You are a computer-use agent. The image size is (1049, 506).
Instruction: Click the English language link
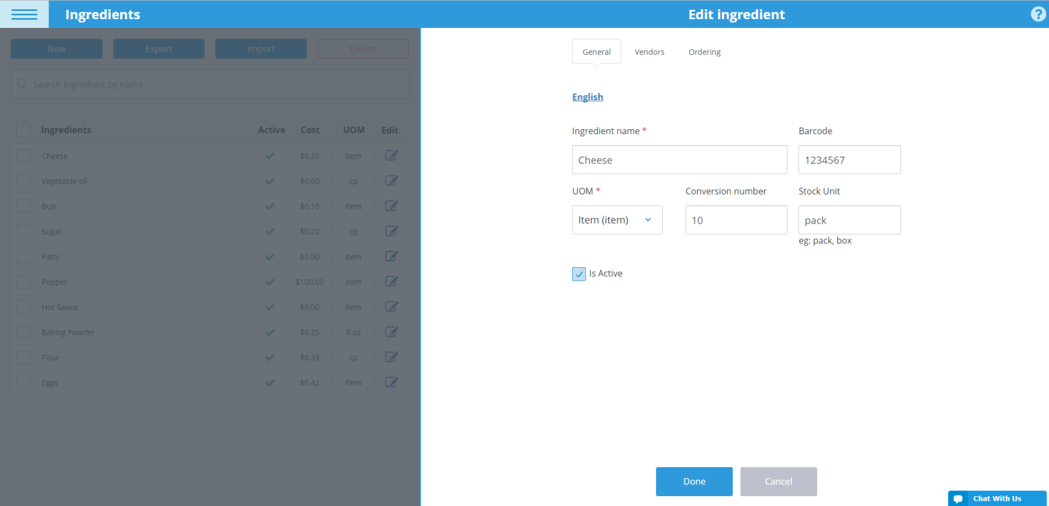coord(587,97)
